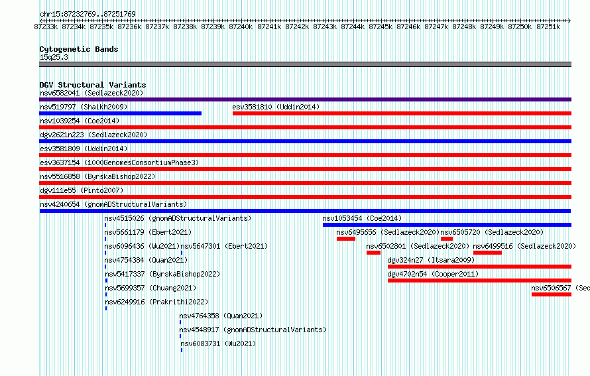Open the esv3581810 (Uddin2014) label

pyautogui.click(x=276, y=107)
